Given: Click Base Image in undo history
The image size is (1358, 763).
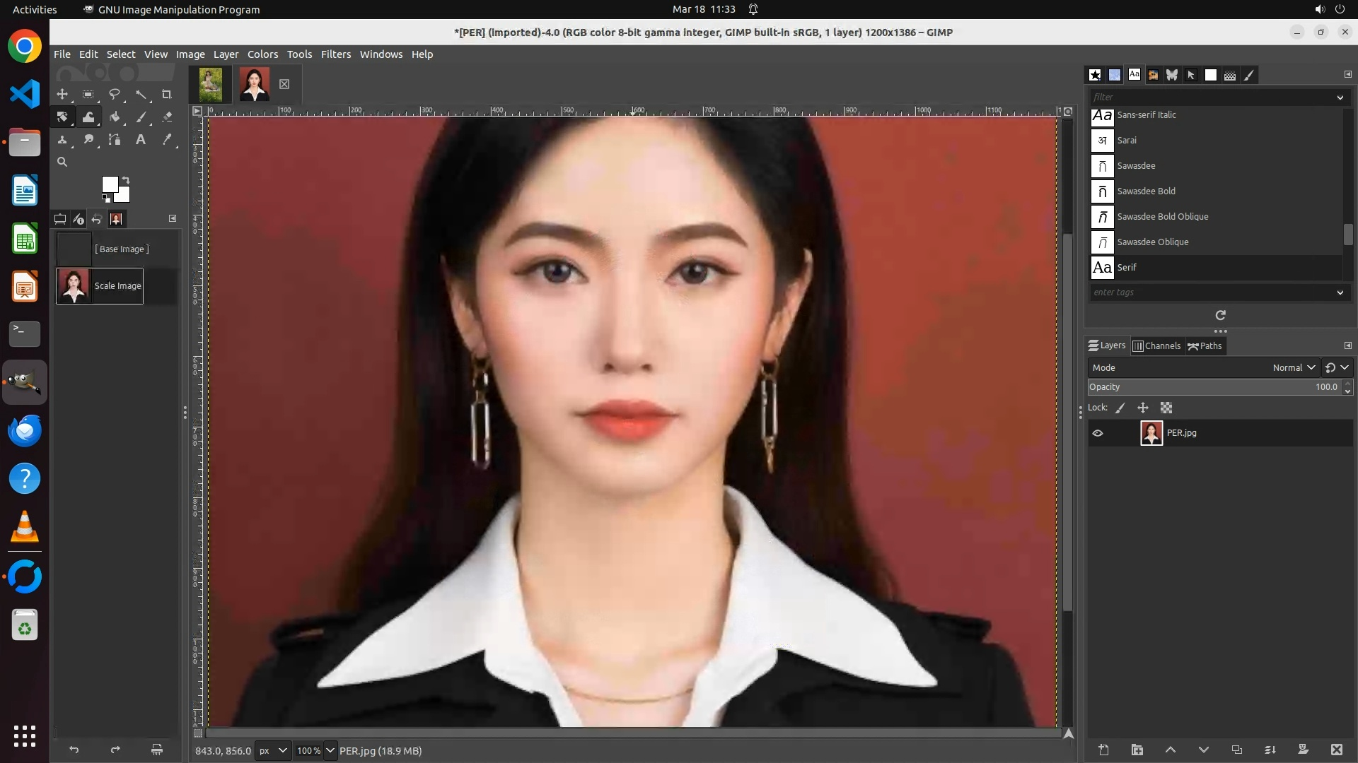Looking at the screenshot, I should (x=122, y=249).
